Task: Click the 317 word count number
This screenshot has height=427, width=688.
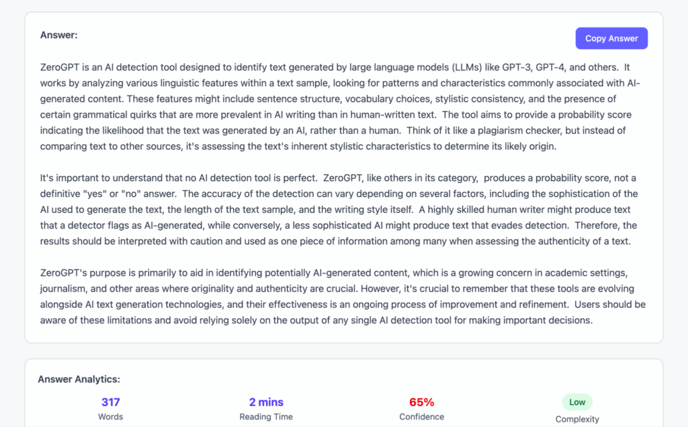Action: [x=111, y=402]
